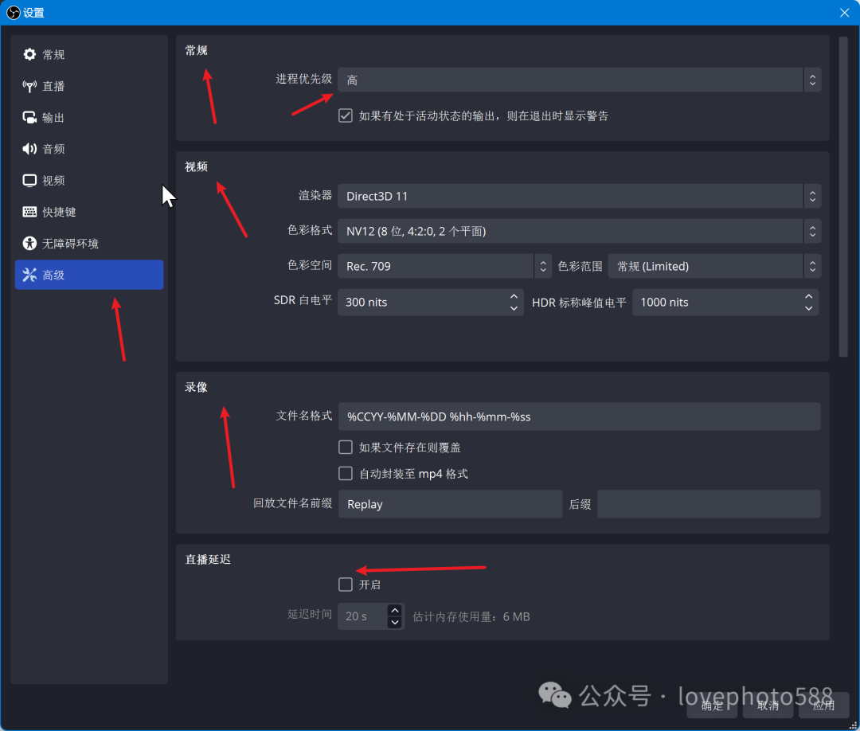The image size is (860, 731).
Task: Open the 进程优先级 dropdown
Action: 578,80
